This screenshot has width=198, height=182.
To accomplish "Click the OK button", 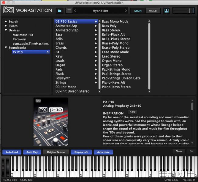I will click(191, 151).
